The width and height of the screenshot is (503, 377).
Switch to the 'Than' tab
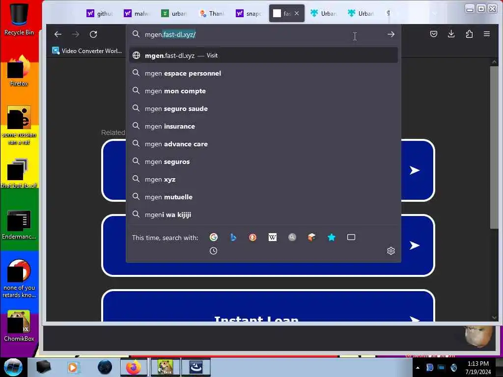(211, 13)
